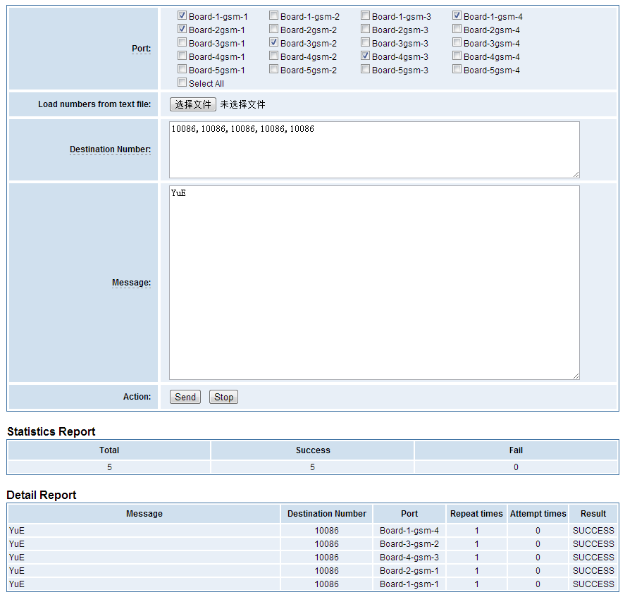Click the Board-1-gsm-4 cell in Detail Report
The height and width of the screenshot is (597, 625).
click(409, 531)
